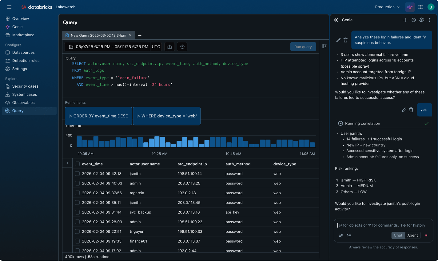Edit the first Genie prompt with pencil icon

click(338, 40)
